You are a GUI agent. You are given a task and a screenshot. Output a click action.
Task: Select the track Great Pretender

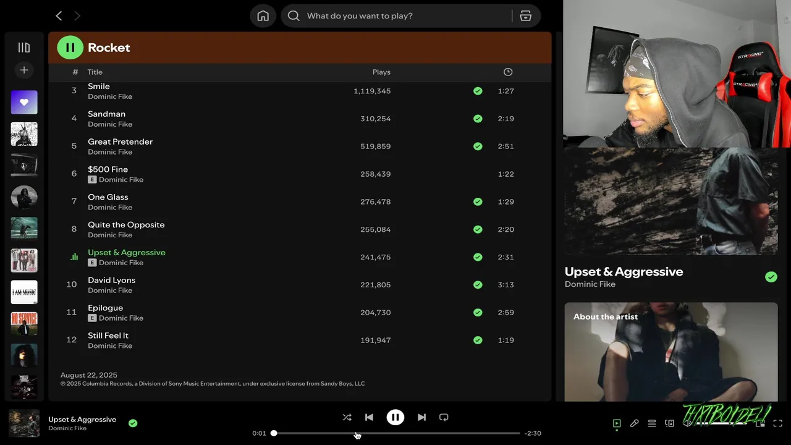tap(120, 142)
